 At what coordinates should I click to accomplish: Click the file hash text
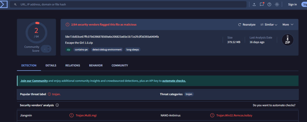click(x=112, y=37)
